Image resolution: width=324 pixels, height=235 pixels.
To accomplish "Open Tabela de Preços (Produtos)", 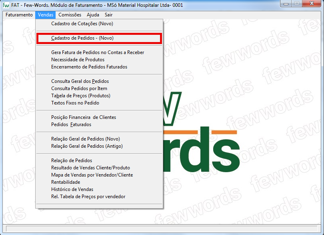I will coord(99,96).
